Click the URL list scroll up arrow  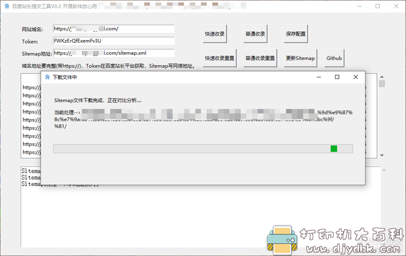pos(382,77)
